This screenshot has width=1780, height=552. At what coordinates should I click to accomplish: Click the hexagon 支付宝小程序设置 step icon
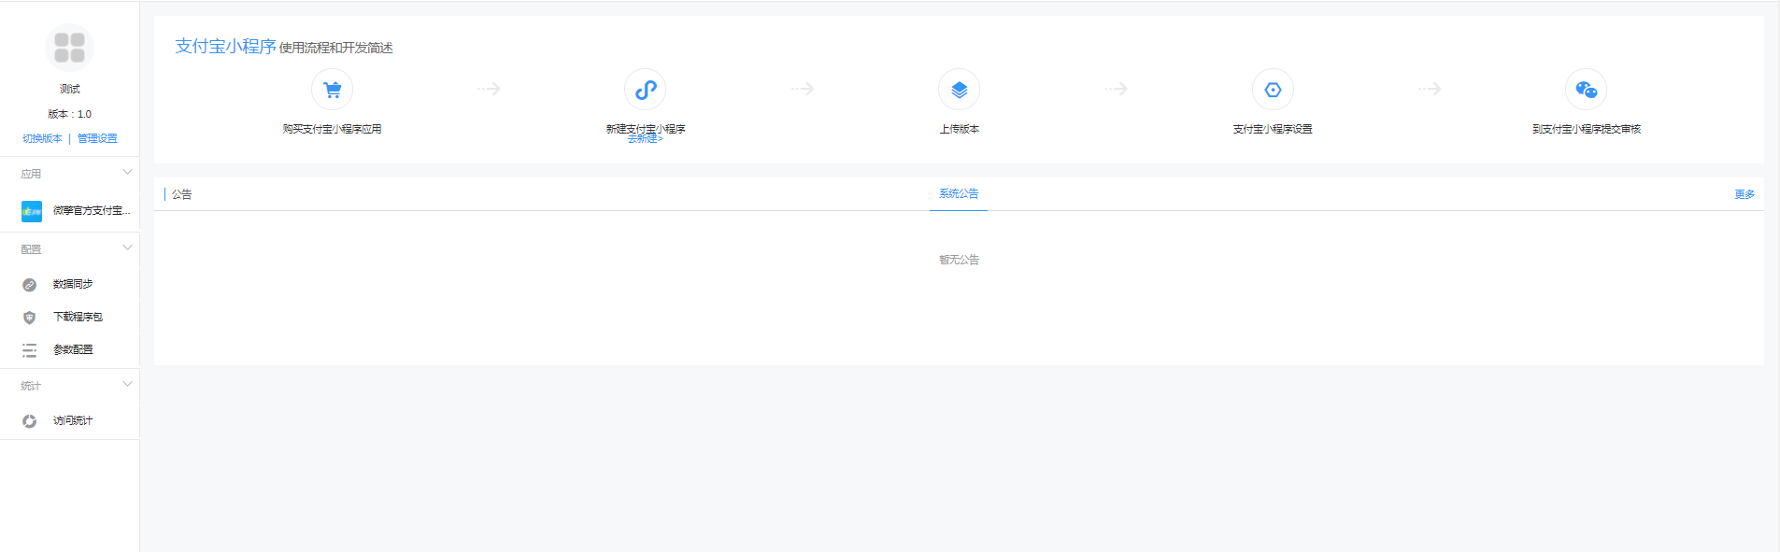tap(1273, 90)
